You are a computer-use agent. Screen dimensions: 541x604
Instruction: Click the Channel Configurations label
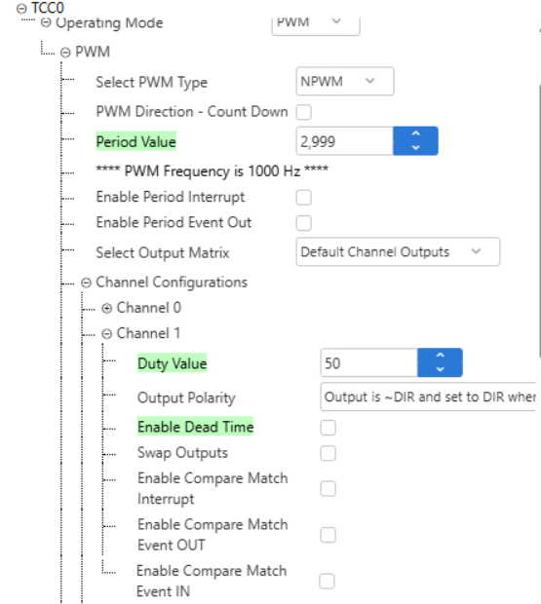(172, 283)
